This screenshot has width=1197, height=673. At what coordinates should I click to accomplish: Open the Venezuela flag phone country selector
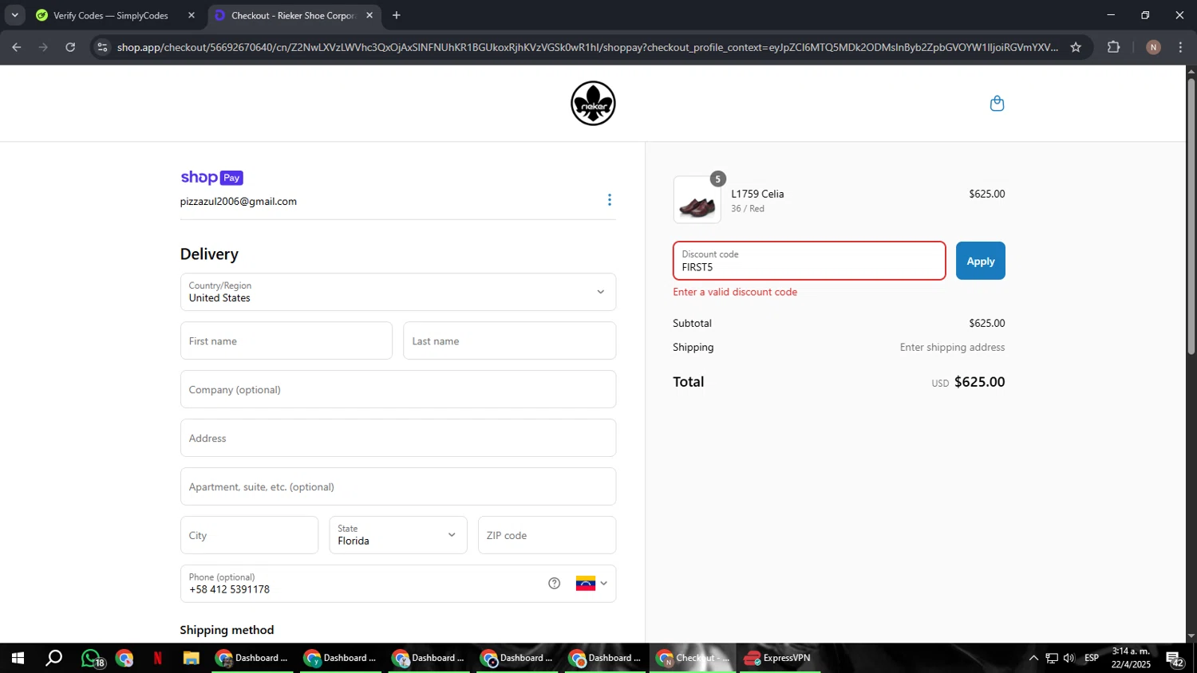(591, 584)
